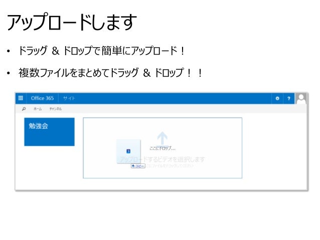This screenshot has width=320, height=240.
Task: Click the ここにドロップ text
Action: (163, 148)
